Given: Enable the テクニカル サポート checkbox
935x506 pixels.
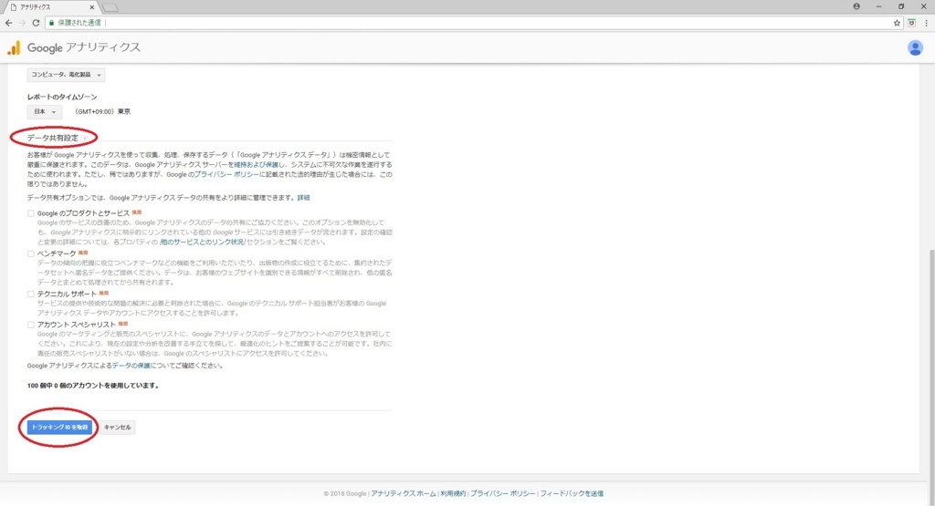Looking at the screenshot, I should point(30,294).
